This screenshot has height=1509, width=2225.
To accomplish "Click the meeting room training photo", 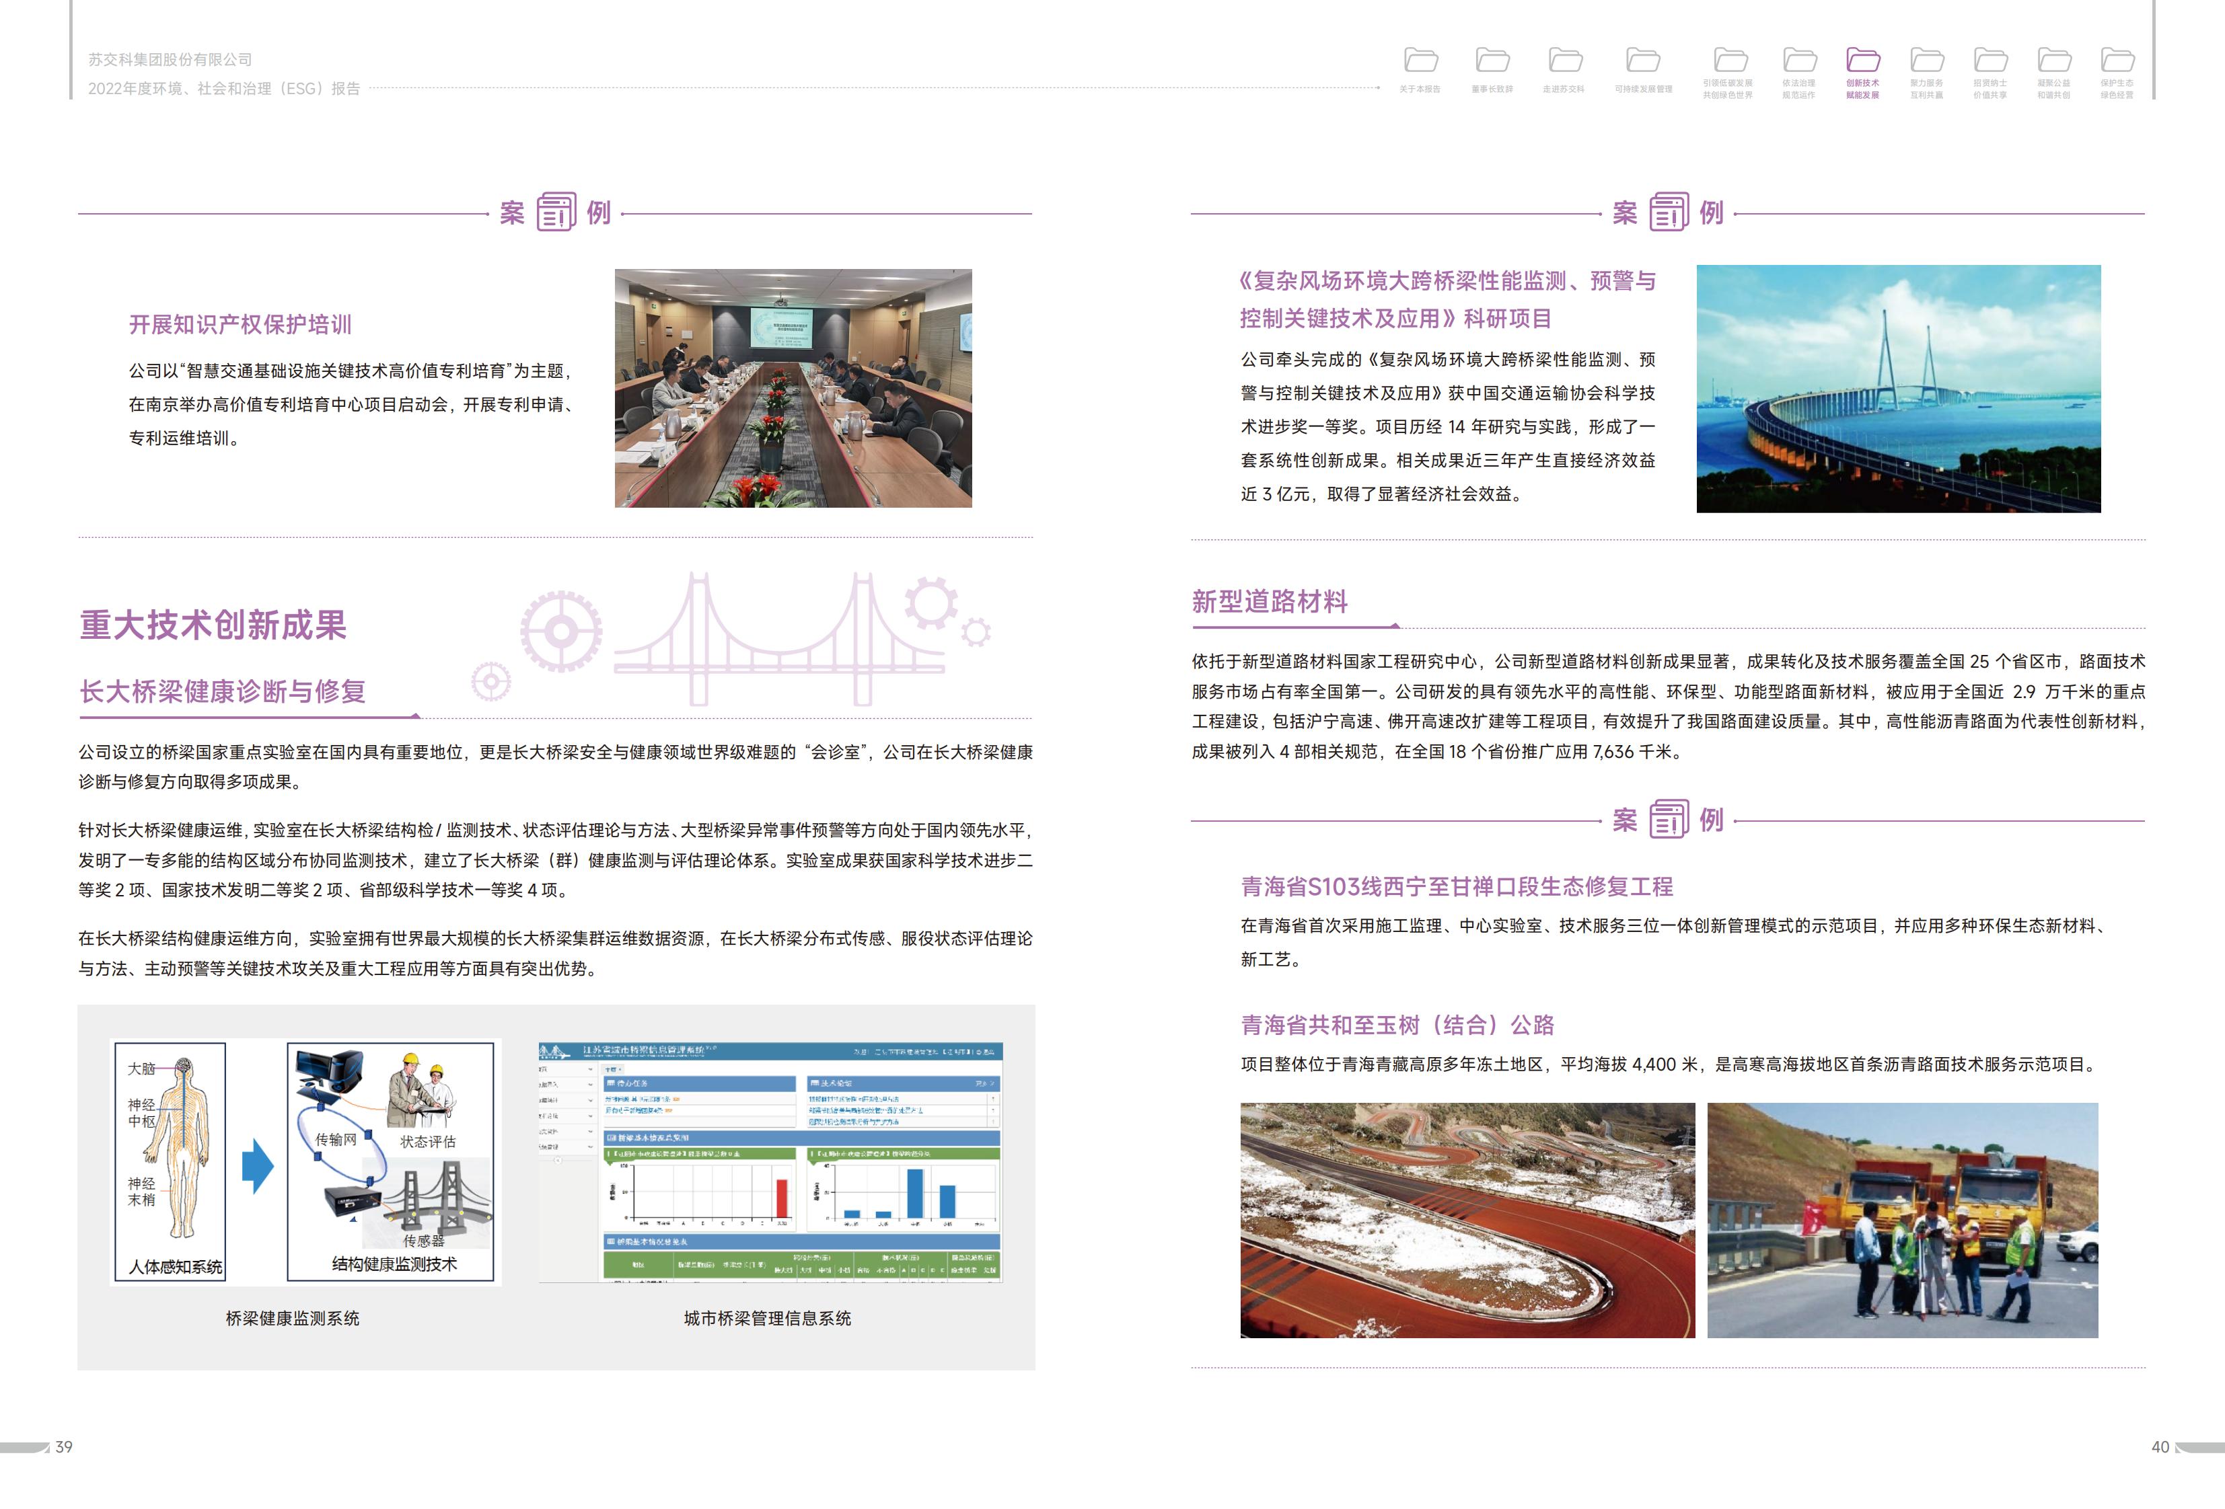I will click(x=793, y=387).
